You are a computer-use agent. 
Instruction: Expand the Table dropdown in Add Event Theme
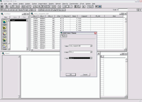[91, 46]
